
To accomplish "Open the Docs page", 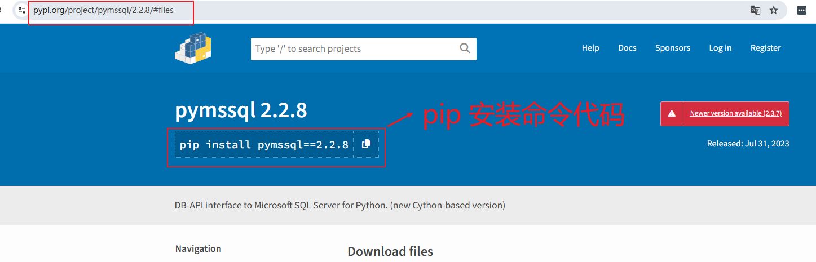I will (x=627, y=48).
